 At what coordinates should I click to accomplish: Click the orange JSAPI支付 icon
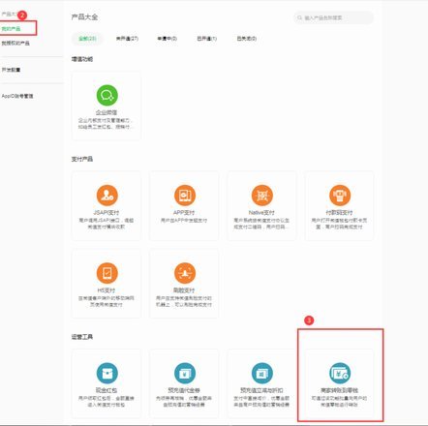coord(107,196)
